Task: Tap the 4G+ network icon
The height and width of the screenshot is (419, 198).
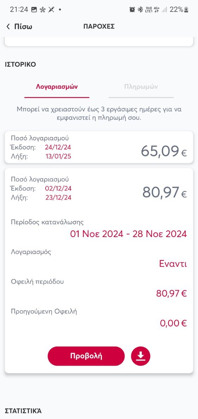Action: (156, 9)
